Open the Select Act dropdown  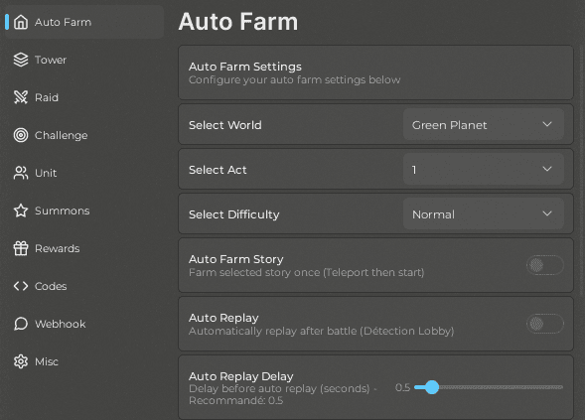pos(484,170)
